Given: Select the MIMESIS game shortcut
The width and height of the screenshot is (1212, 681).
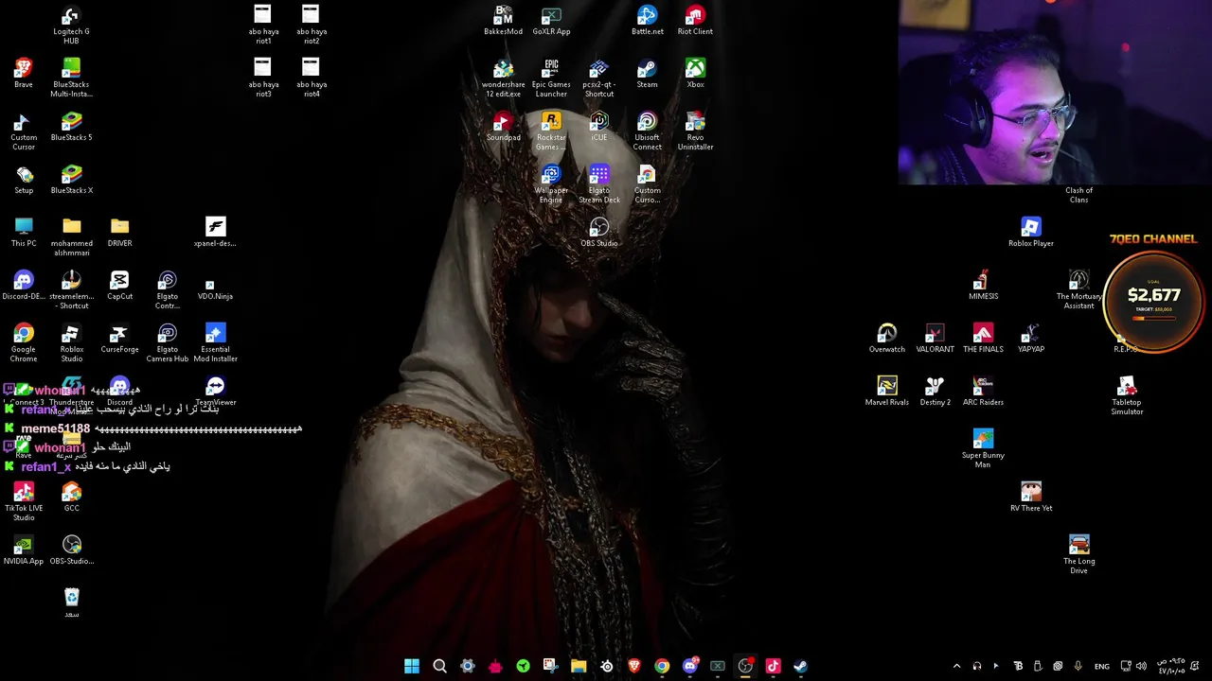Looking at the screenshot, I should pos(983,286).
